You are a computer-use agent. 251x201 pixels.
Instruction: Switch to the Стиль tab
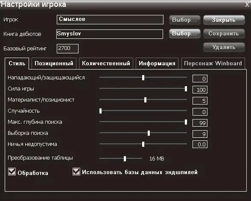point(17,63)
